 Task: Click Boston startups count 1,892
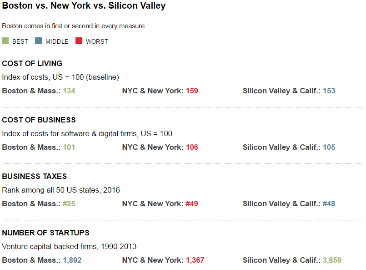(x=72, y=260)
